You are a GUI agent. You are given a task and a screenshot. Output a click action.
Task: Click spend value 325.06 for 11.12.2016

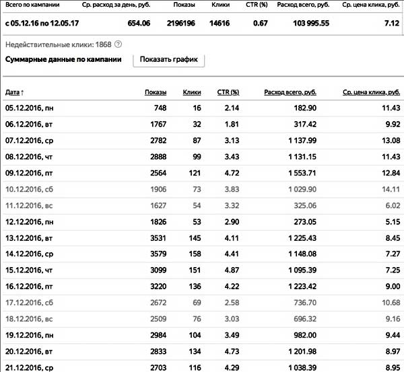(x=305, y=206)
